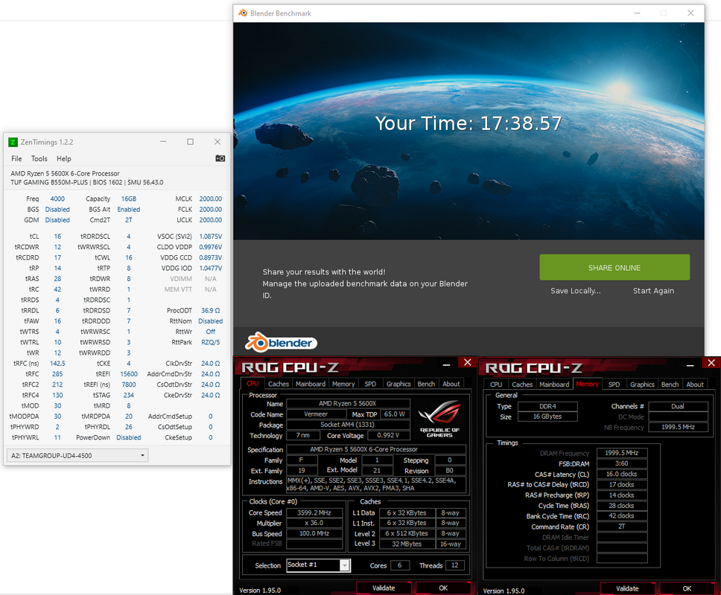
Task: Open Memory tab in left CPU-Z window
Action: click(x=343, y=384)
